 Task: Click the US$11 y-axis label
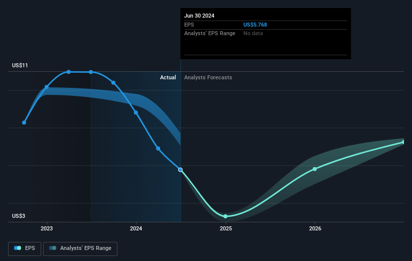pos(20,65)
